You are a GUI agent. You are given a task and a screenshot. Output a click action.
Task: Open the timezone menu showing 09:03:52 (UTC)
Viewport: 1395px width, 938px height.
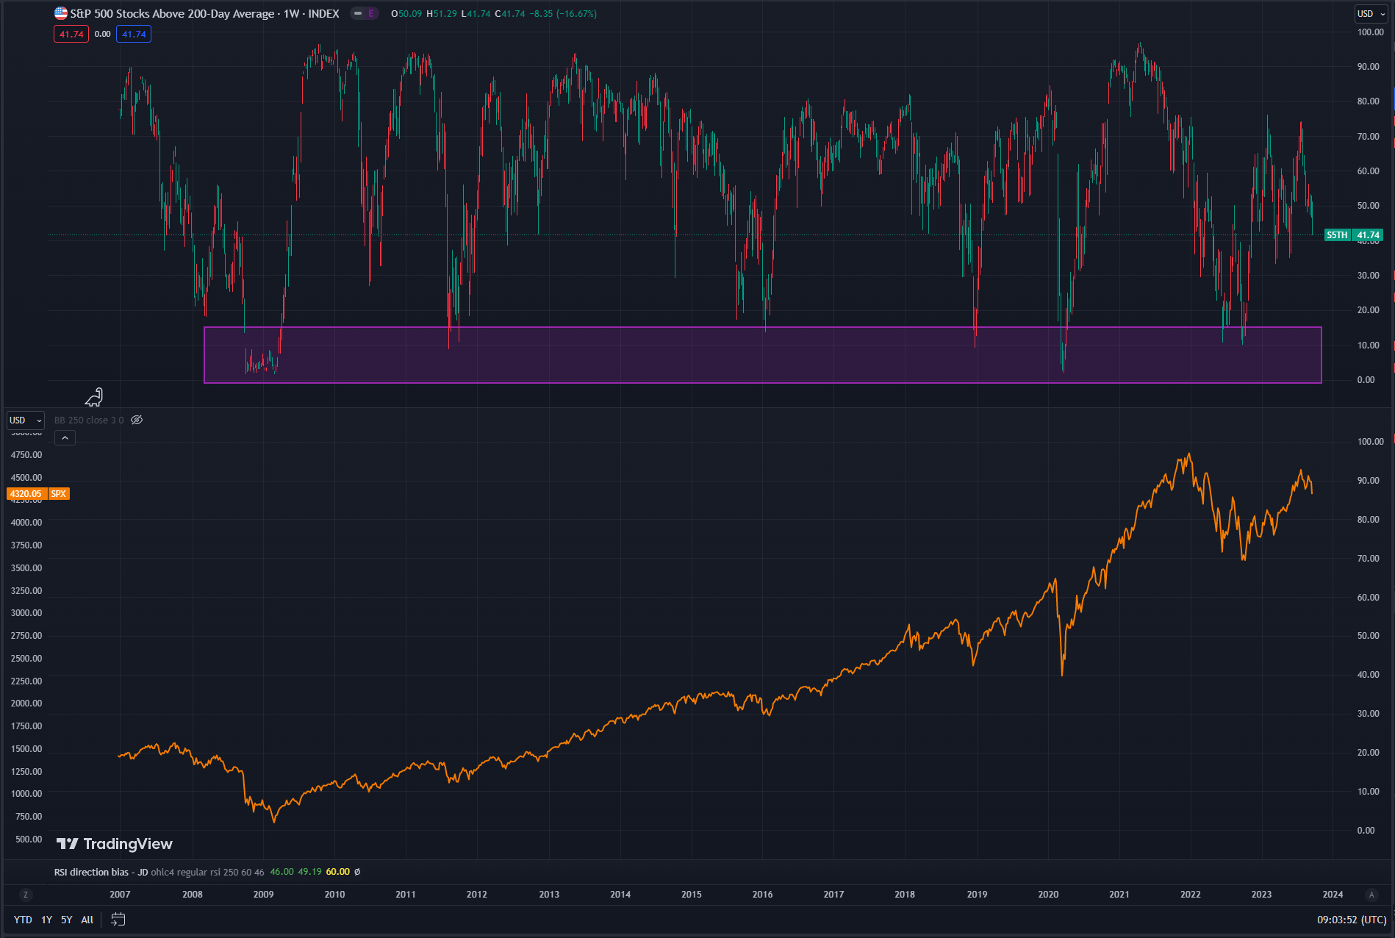1352,920
